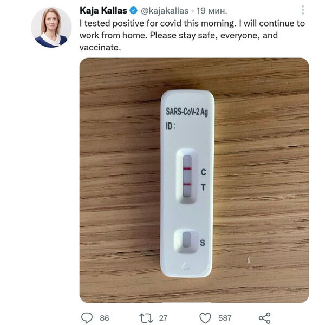Click the ID: label on test cassette
The image size is (325, 325).
coord(171,126)
